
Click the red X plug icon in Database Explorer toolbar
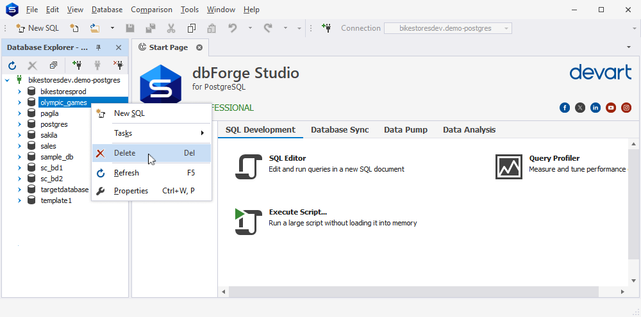pos(118,65)
